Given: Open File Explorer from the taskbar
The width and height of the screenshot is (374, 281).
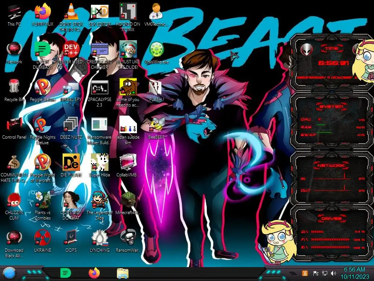Looking at the screenshot, I should click(x=123, y=273).
